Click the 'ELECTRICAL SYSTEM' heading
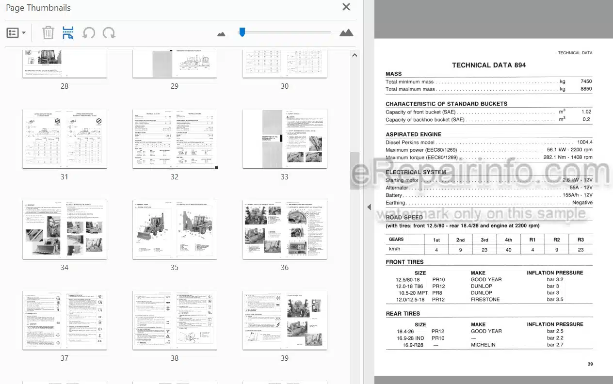Screen dimensions: 613x384 pyautogui.click(x=416, y=172)
